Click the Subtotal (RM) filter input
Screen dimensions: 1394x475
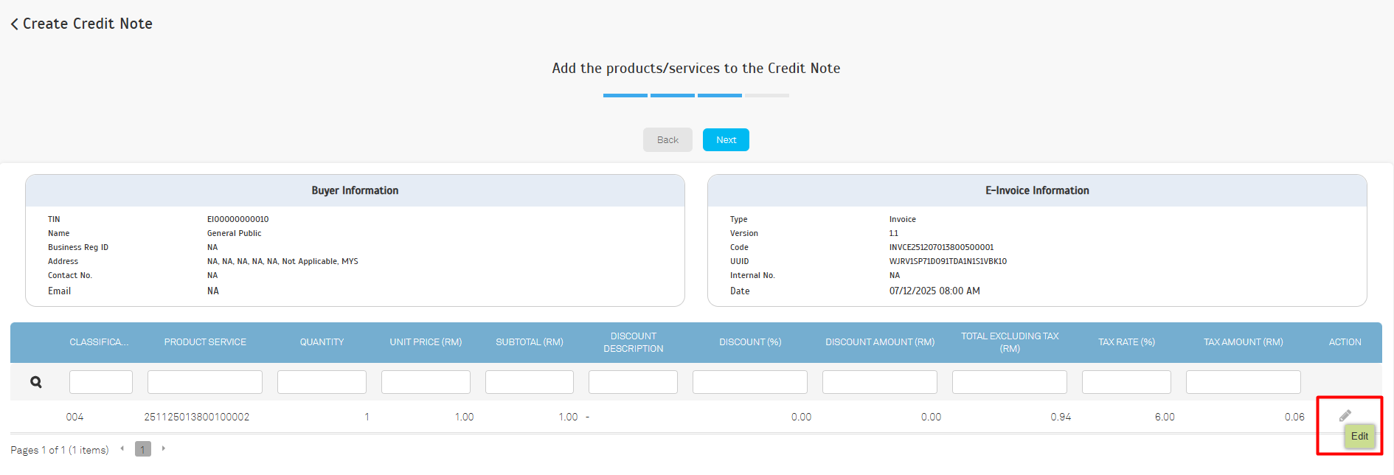530,382
